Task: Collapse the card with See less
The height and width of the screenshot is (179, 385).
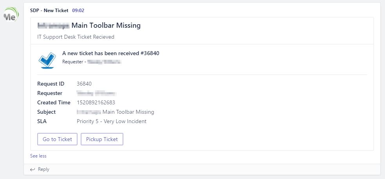Action: click(38, 156)
